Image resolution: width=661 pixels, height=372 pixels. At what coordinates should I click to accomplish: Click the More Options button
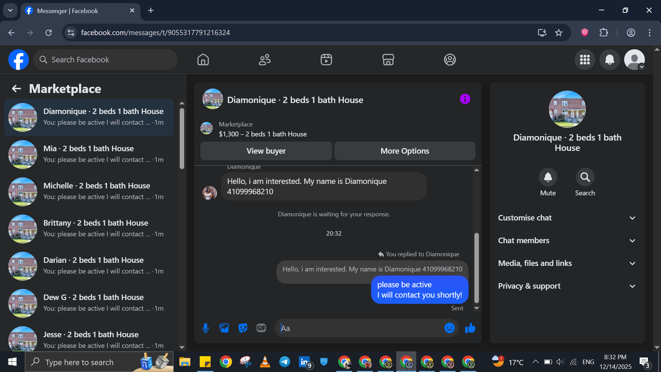[x=405, y=151]
